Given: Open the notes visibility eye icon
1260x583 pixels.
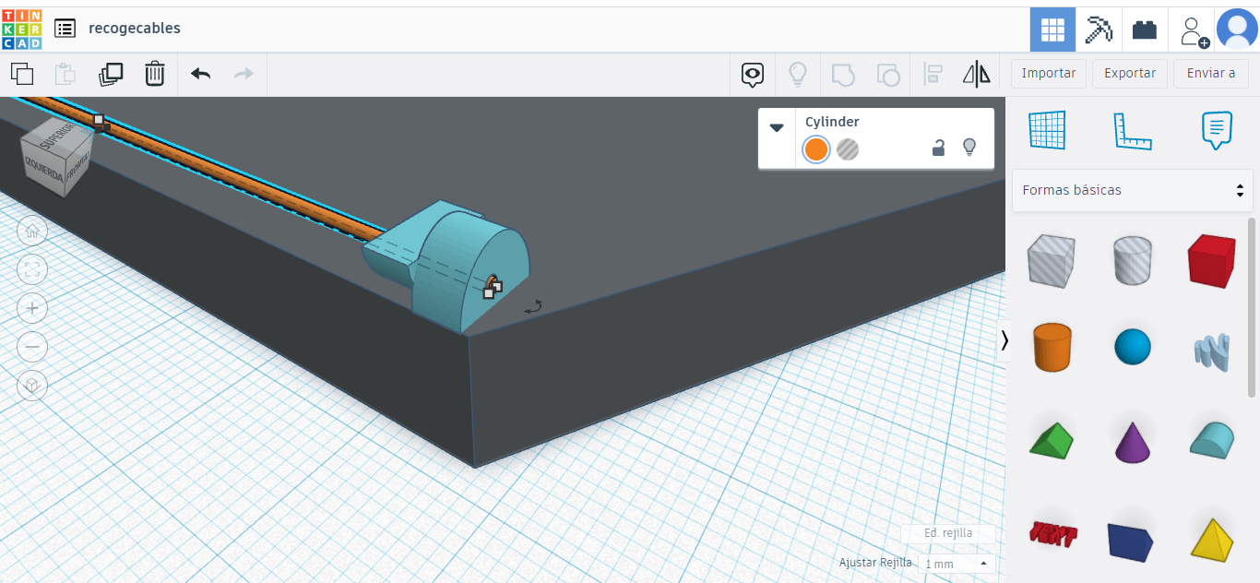Looking at the screenshot, I should (x=753, y=75).
